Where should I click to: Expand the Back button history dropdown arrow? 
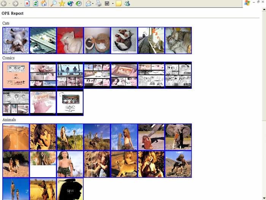pos(9,3)
